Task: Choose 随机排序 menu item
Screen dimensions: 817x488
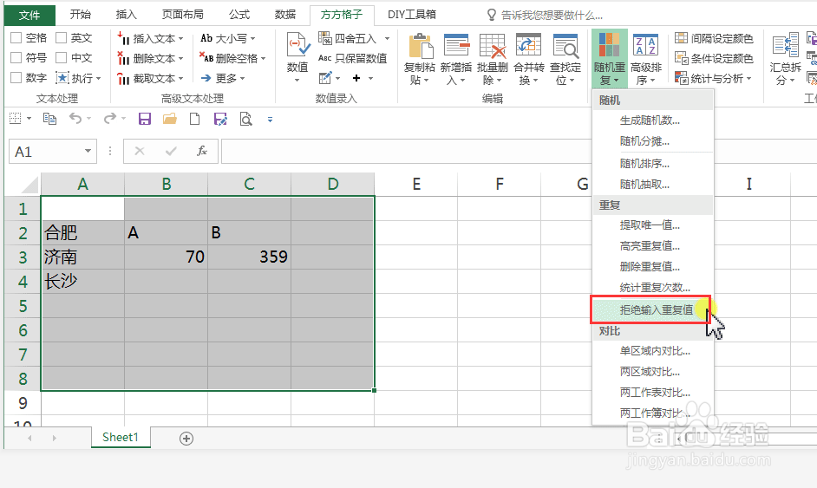Action: click(653, 164)
